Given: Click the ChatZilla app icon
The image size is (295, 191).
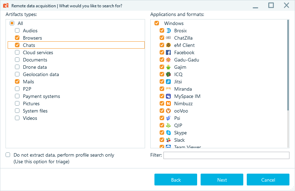Looking at the screenshot, I should tap(168, 38).
